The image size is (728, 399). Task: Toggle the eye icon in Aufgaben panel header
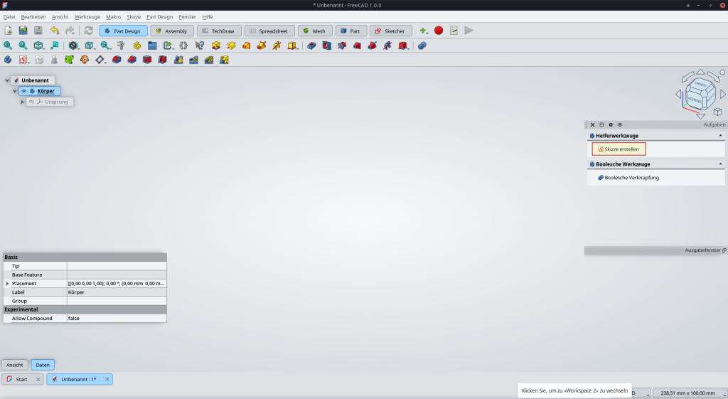[x=620, y=124]
